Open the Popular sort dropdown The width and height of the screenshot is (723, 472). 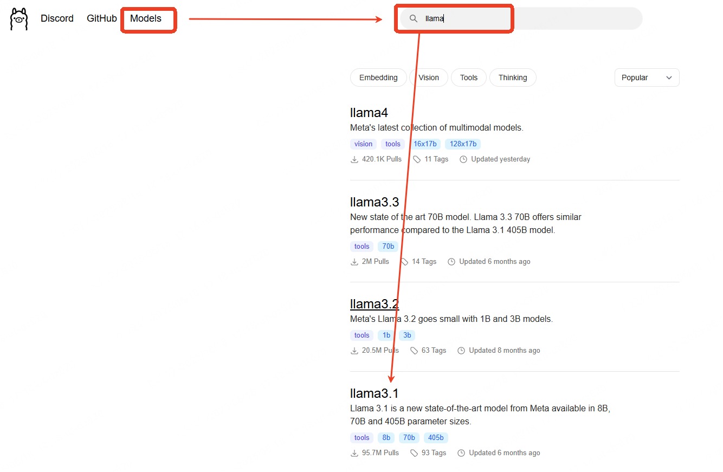point(647,77)
